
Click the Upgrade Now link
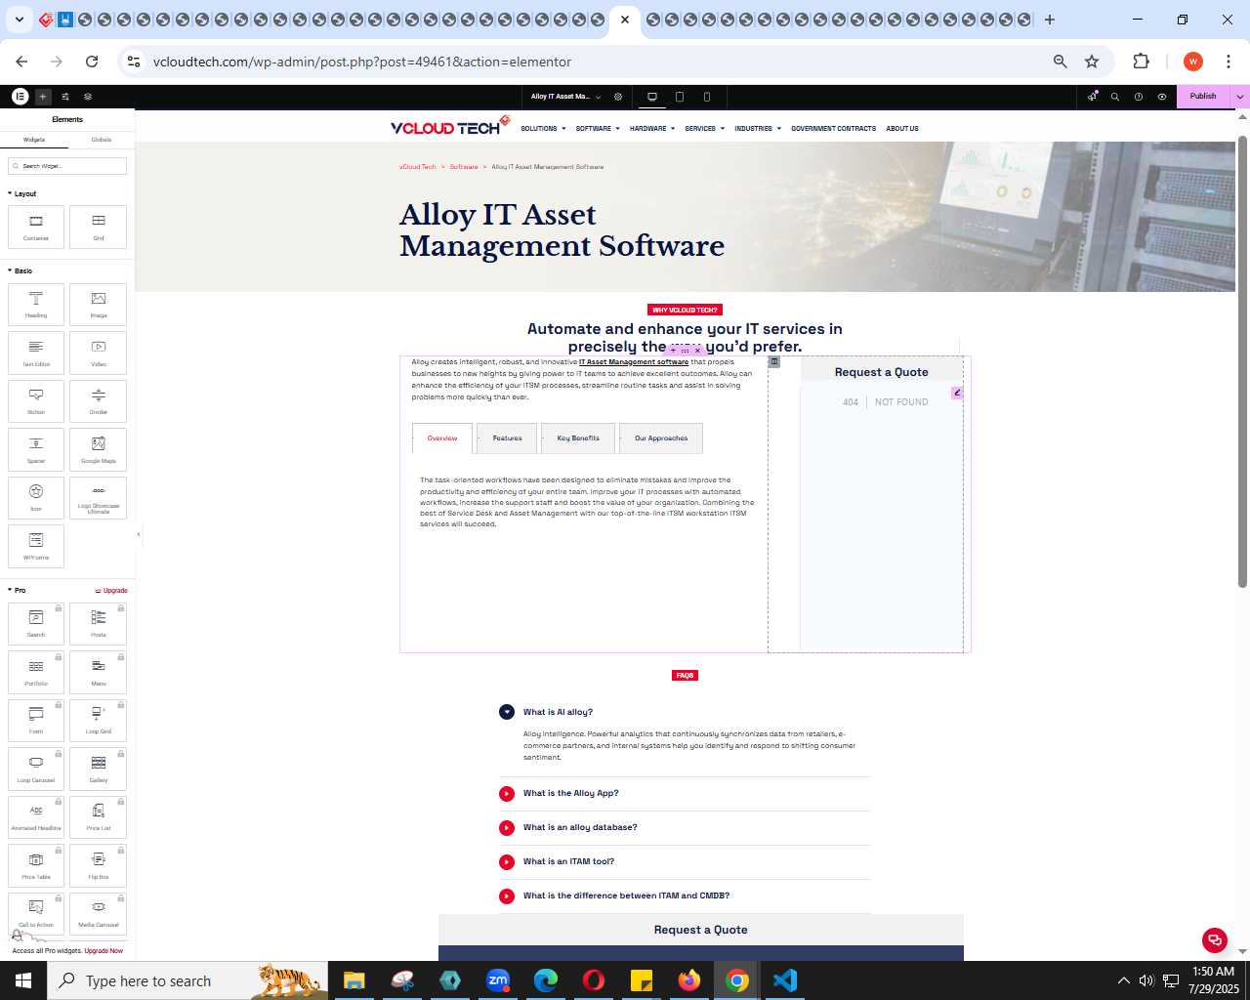[104, 950]
